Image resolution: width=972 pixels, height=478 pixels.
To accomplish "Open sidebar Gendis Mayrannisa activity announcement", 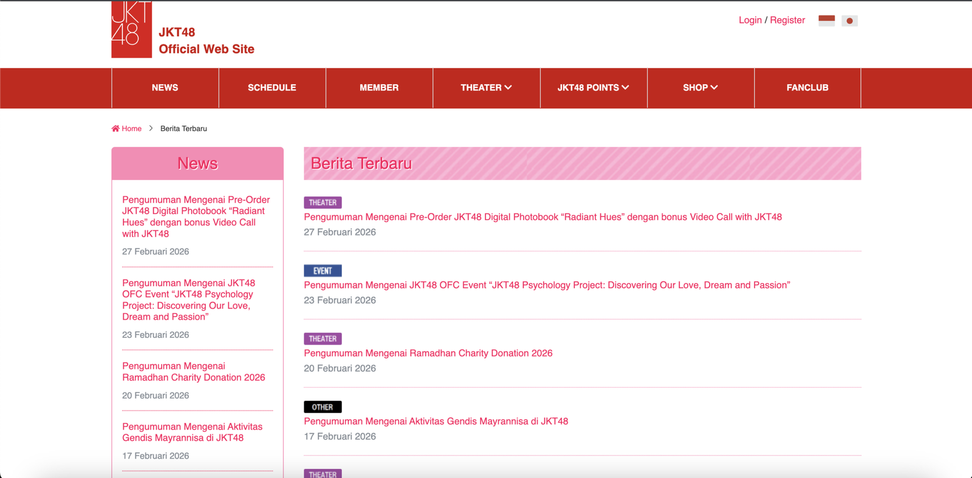I will (x=193, y=432).
